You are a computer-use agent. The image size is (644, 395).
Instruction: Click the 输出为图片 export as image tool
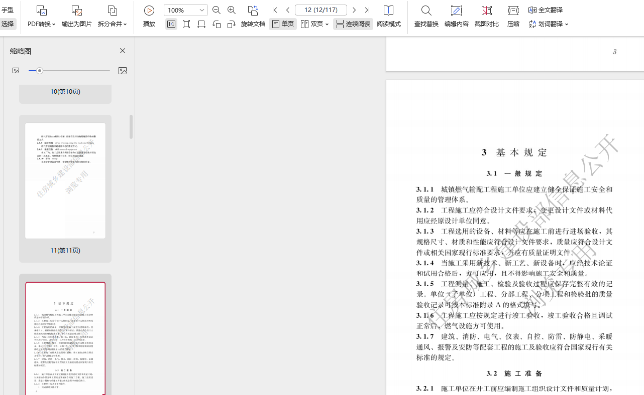(x=77, y=17)
